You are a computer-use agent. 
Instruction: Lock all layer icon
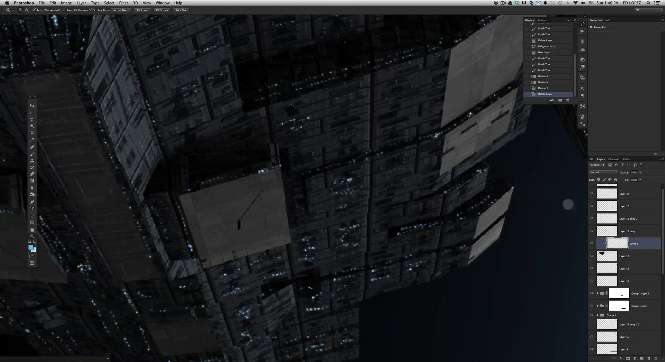[x=615, y=180]
